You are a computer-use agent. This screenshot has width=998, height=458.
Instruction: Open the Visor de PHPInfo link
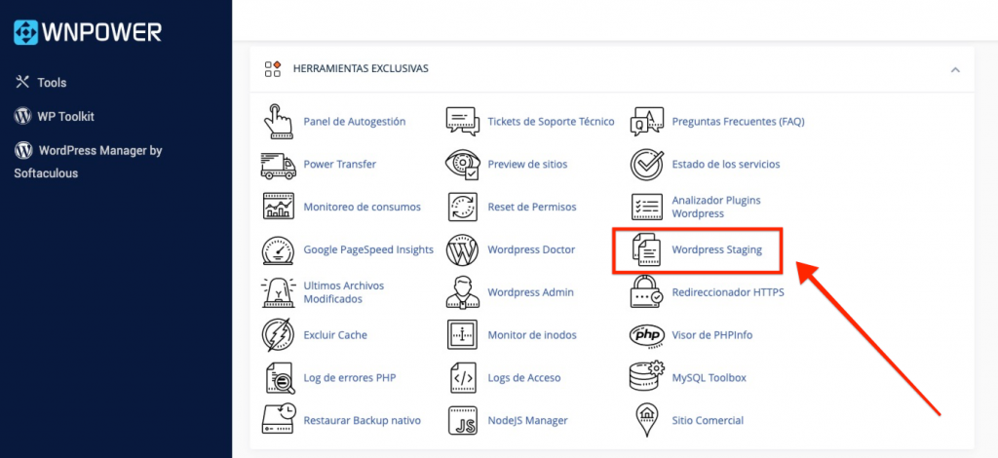(712, 335)
